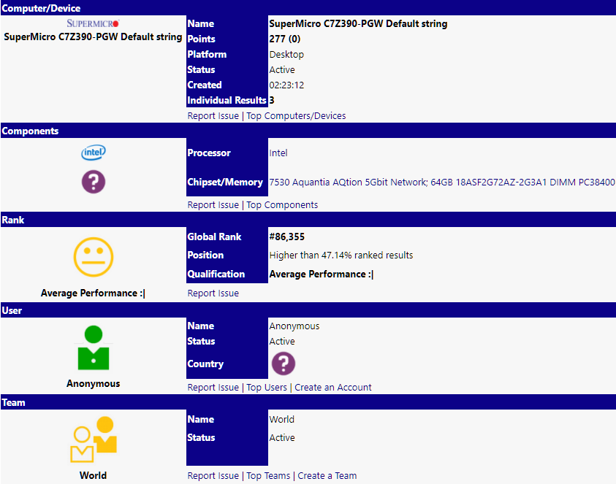Click the Created time 02:23:12
Screen dimensions: 616x484
[286, 85]
